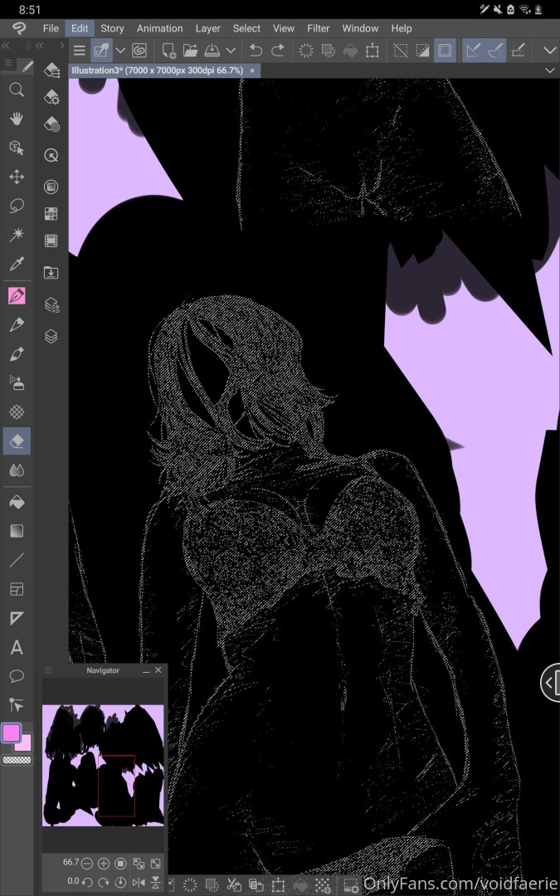This screenshot has width=560, height=896.
Task: Select the Eraser tool
Action: [17, 441]
